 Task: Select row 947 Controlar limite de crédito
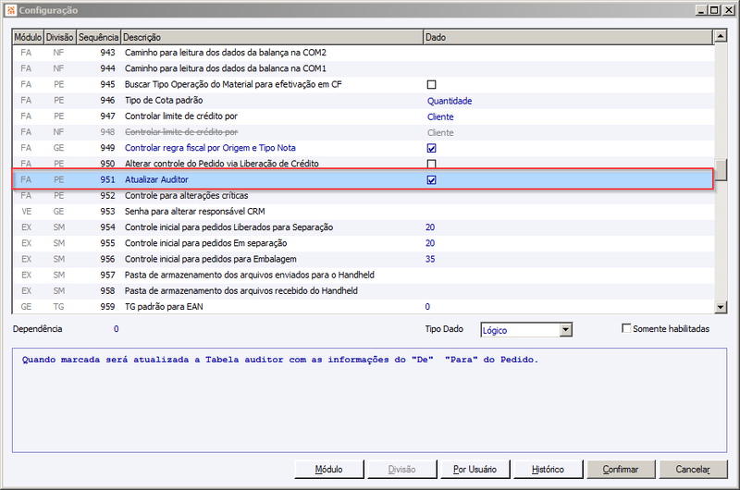click(x=363, y=116)
